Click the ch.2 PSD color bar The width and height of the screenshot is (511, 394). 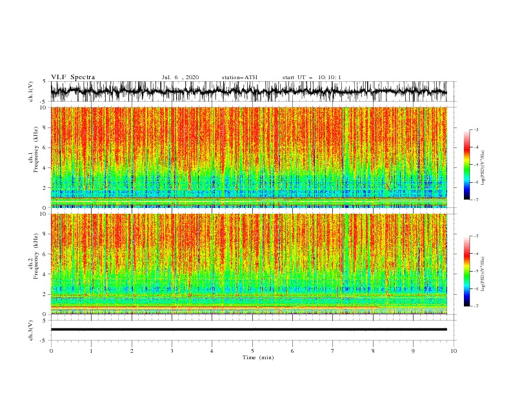[466, 271]
